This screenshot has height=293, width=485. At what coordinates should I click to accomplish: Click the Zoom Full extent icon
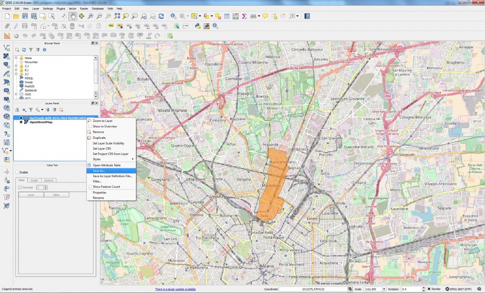117,16
